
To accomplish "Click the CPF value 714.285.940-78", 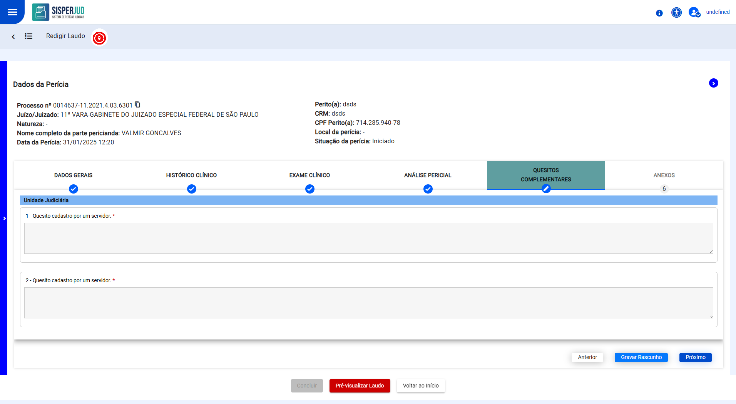I will 378,123.
